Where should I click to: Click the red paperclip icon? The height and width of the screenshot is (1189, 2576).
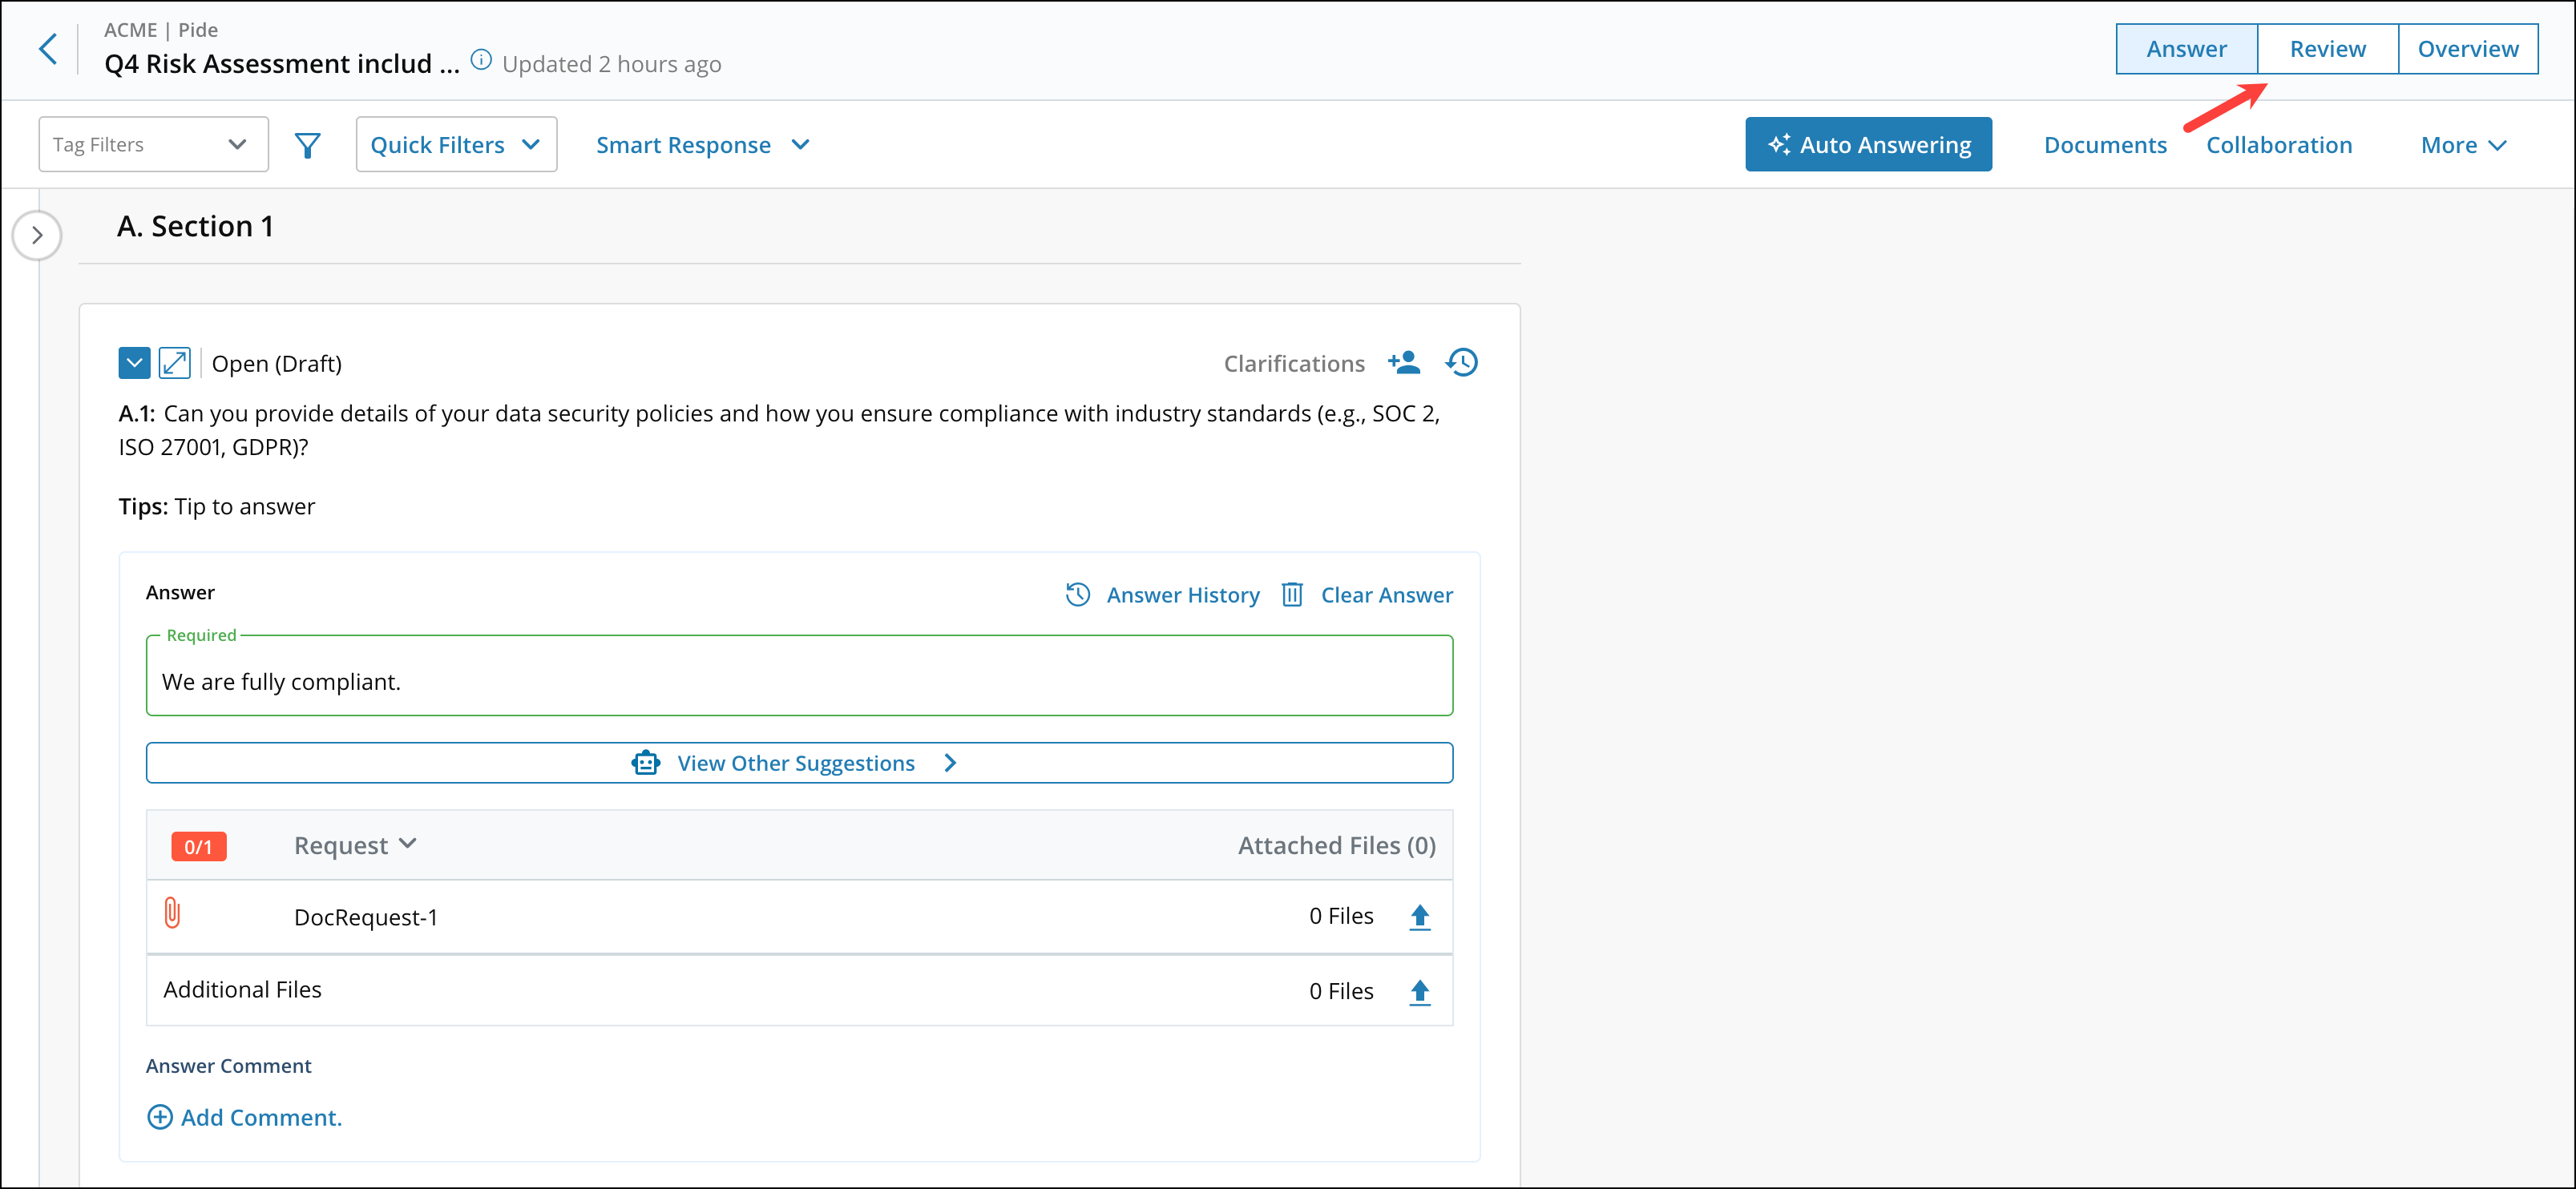click(x=172, y=914)
